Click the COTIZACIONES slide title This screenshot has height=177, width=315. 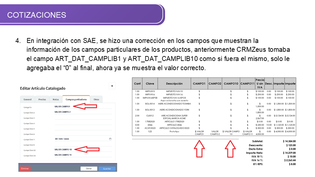point(36,15)
